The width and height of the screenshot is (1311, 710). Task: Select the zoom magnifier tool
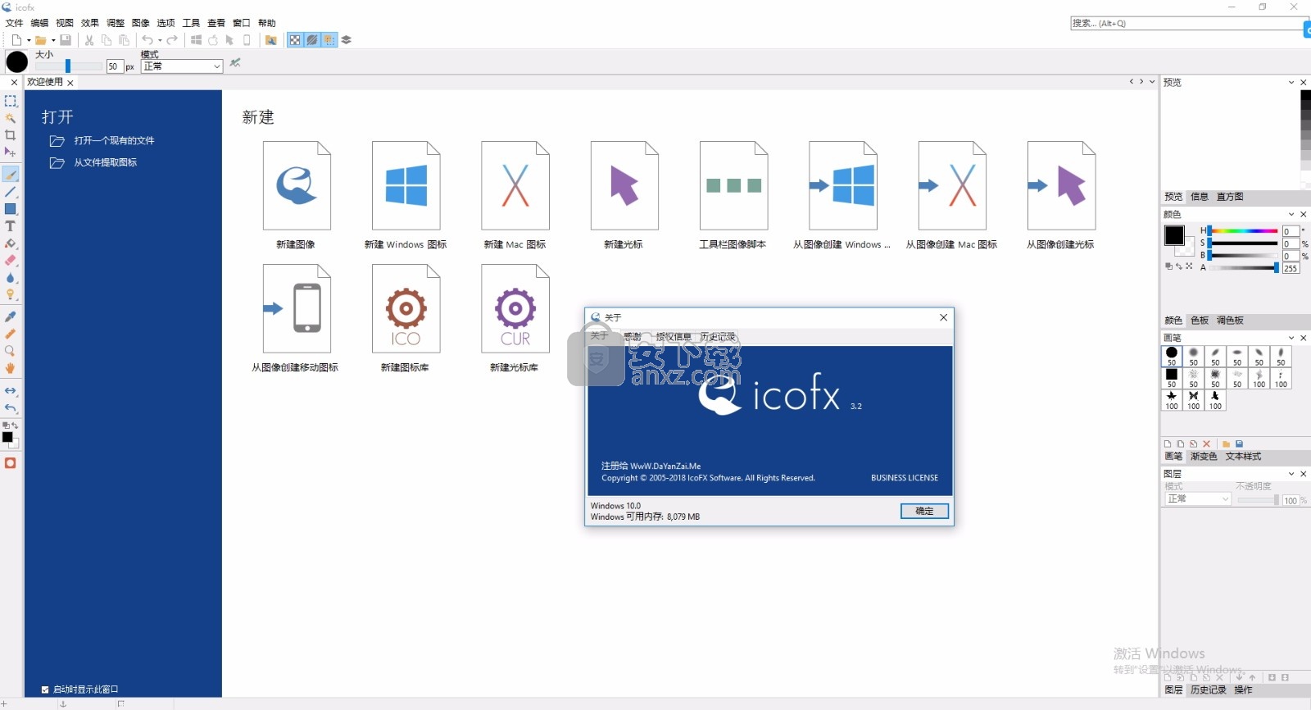pos(11,351)
